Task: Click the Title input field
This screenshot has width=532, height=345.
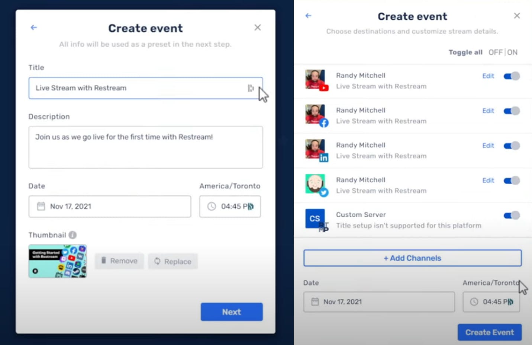Action: (146, 88)
